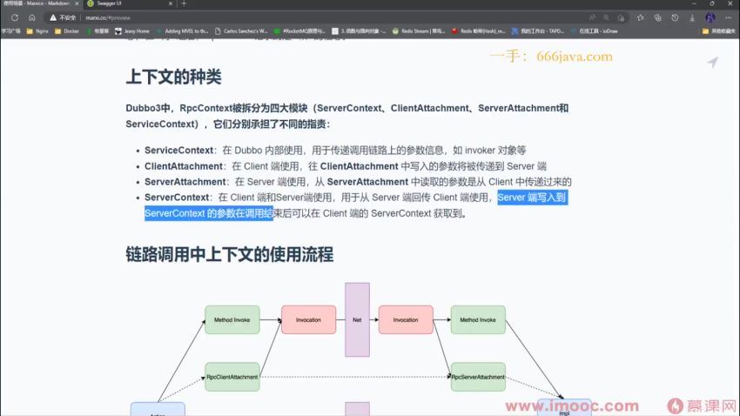The height and width of the screenshot is (416, 740).
Task: Minimize the browser window
Action: (x=694, y=3)
